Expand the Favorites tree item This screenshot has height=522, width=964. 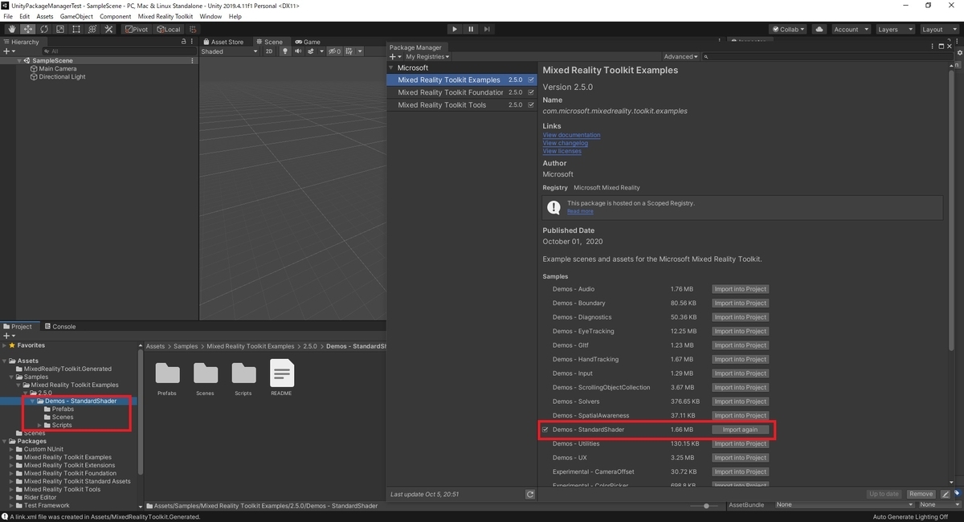tap(4, 345)
